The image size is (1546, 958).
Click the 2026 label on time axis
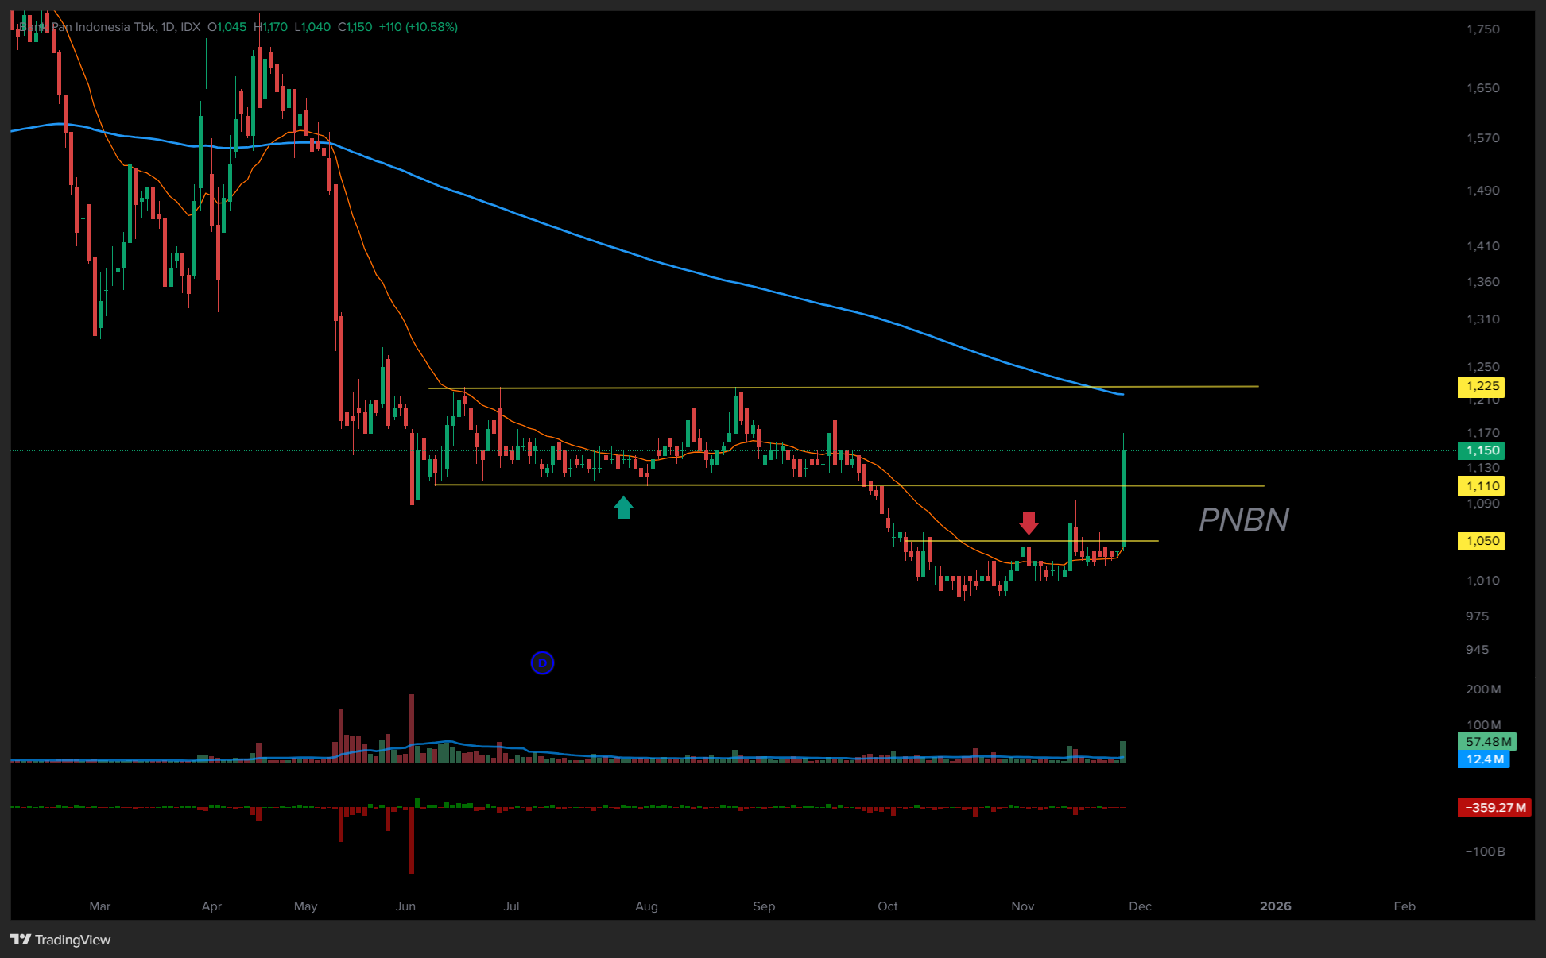point(1275,906)
